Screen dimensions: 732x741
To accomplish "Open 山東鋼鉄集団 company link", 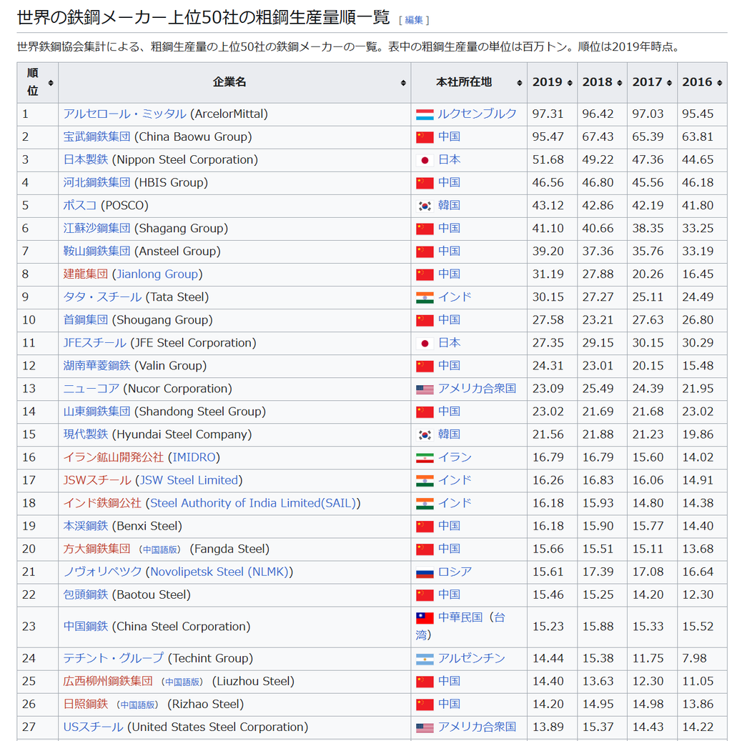I will tap(97, 412).
